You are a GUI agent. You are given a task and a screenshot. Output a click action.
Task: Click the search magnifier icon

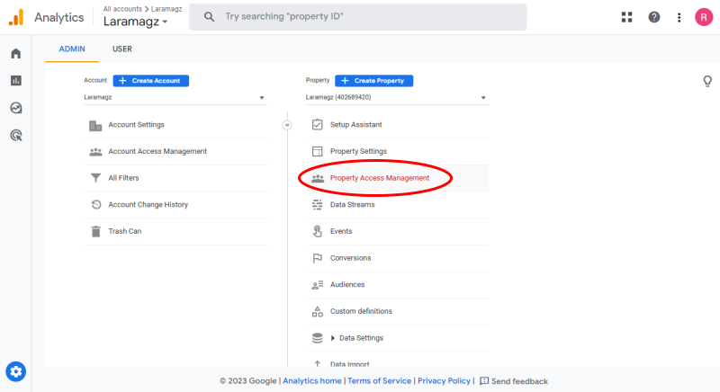click(x=209, y=17)
